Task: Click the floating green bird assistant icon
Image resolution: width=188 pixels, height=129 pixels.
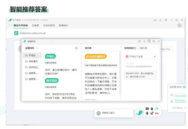Action: click(139, 113)
